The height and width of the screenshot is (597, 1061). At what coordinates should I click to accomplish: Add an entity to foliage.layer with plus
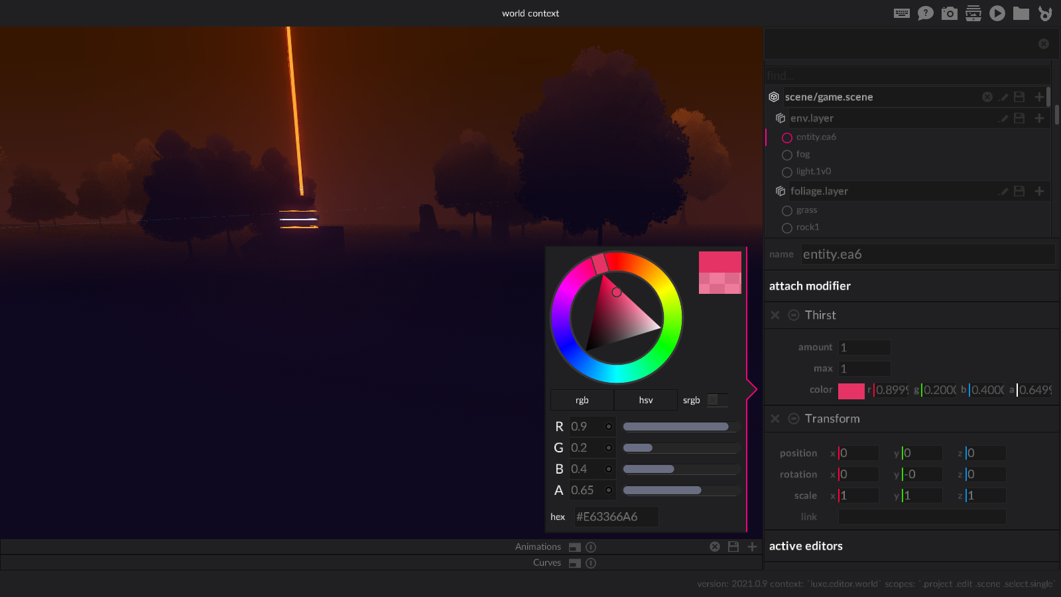(1039, 191)
